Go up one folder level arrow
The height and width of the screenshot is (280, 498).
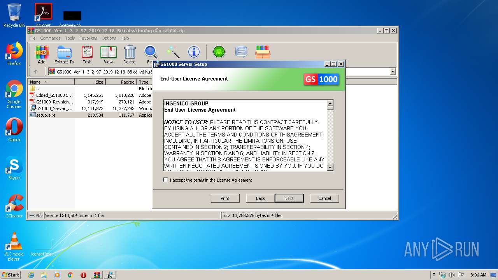[x=36, y=72]
